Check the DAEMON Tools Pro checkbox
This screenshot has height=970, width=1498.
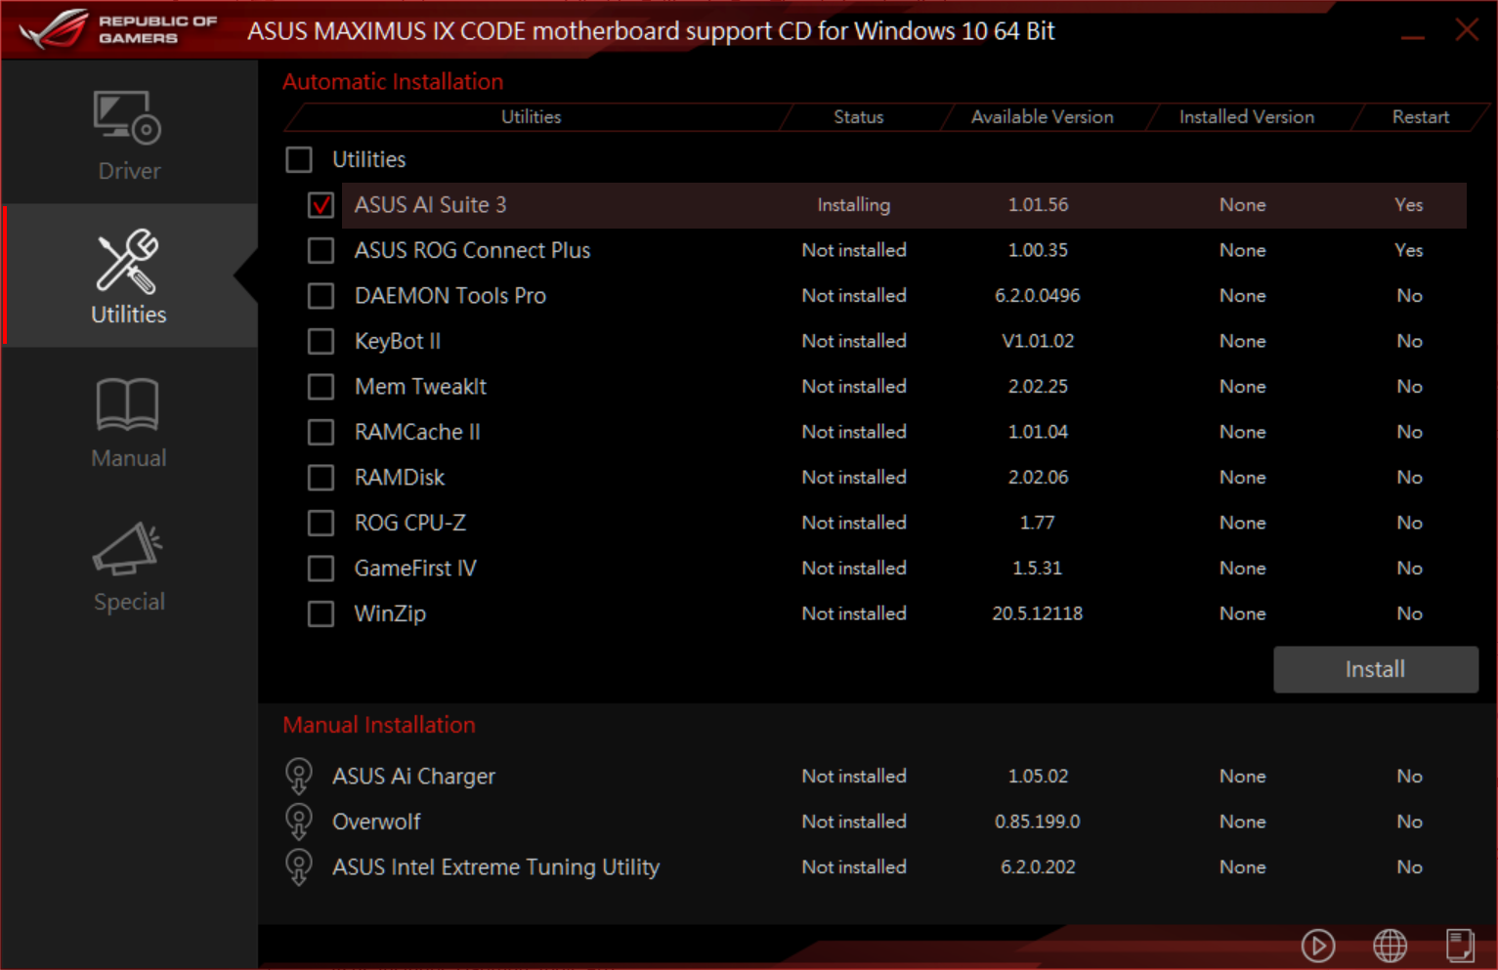[x=321, y=296]
